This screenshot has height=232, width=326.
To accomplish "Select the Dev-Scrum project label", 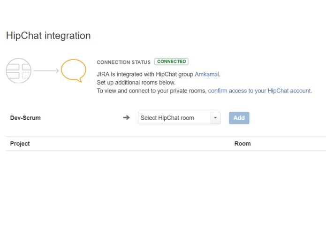I will point(25,118).
